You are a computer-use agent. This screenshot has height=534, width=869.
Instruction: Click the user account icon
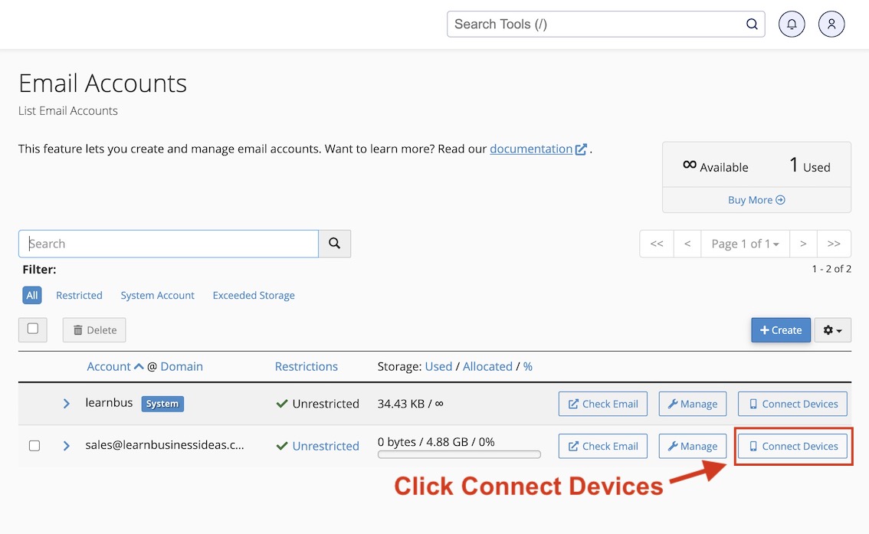831,24
